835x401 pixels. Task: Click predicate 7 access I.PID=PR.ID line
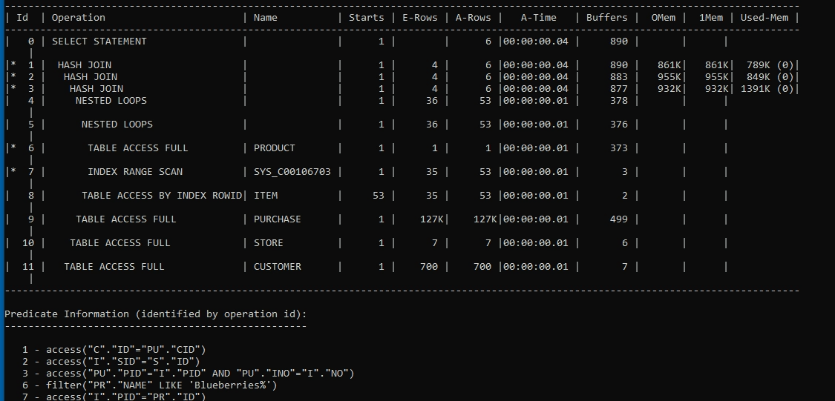(114, 397)
